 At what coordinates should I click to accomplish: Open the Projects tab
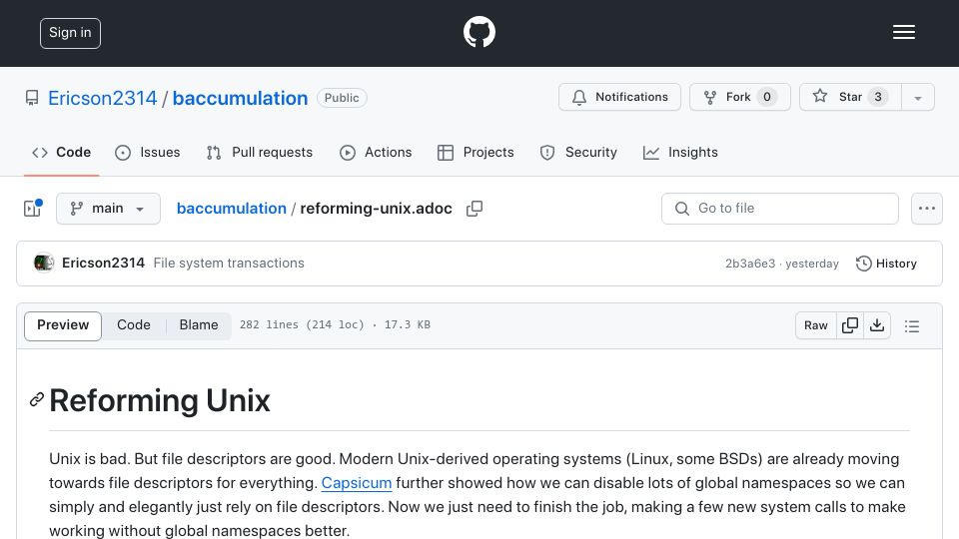point(476,152)
